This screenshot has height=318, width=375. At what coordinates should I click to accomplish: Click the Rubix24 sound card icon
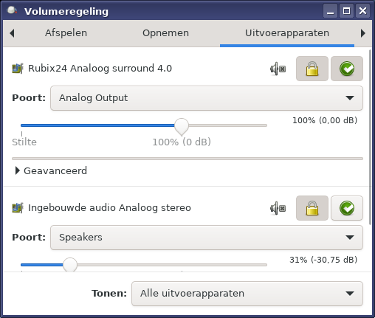18,69
